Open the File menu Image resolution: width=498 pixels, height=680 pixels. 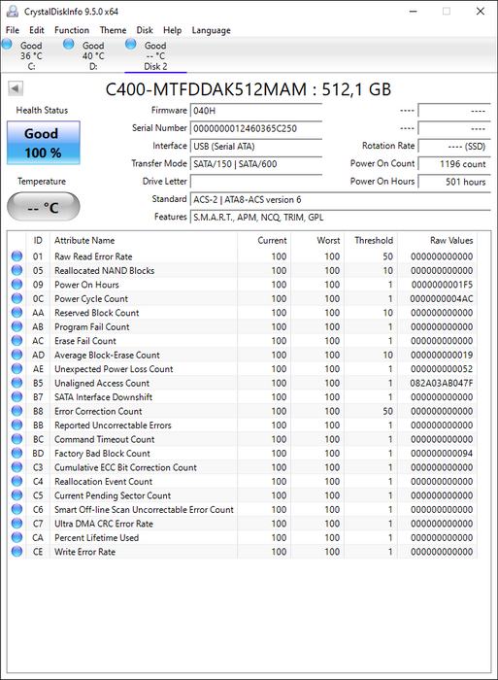pyautogui.click(x=13, y=30)
